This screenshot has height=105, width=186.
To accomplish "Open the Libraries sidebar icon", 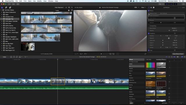I will click(2, 8).
